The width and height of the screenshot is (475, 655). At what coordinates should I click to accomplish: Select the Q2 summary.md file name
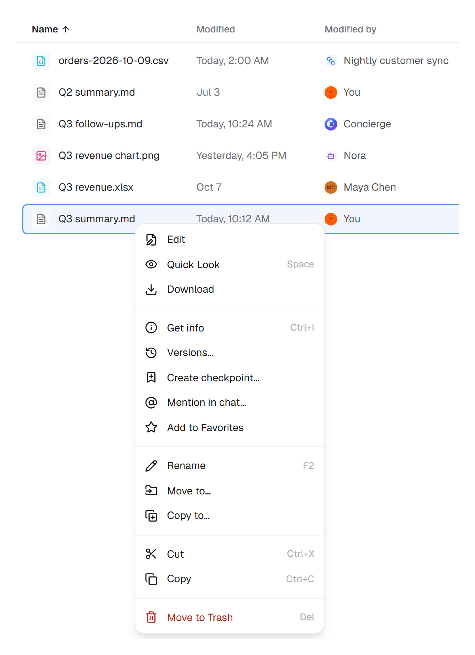(97, 93)
